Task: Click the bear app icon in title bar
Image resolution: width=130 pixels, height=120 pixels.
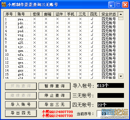Action: (x=4, y=5)
